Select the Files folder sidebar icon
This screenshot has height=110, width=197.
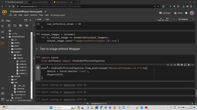[2, 43]
